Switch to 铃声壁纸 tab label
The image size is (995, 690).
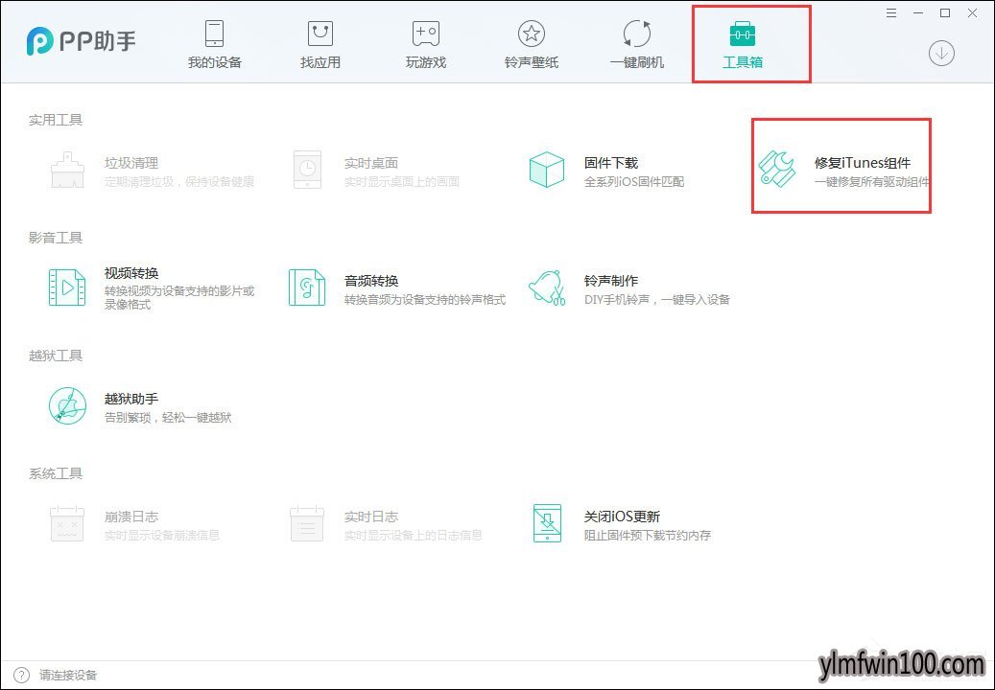tap(532, 62)
